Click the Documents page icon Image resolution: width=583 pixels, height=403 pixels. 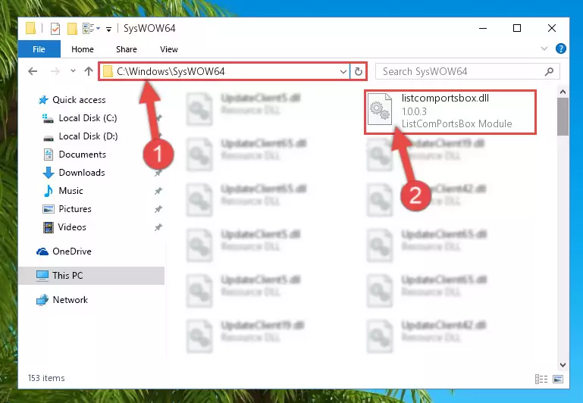(49, 155)
